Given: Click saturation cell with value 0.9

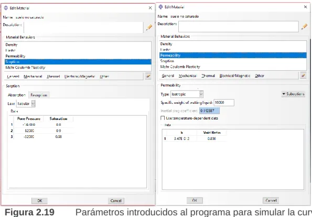Looking at the screenshot, I should [58, 131].
